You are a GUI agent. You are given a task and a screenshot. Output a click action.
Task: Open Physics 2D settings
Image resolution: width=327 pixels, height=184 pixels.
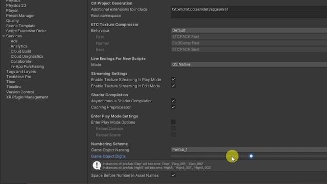pos(16,6)
